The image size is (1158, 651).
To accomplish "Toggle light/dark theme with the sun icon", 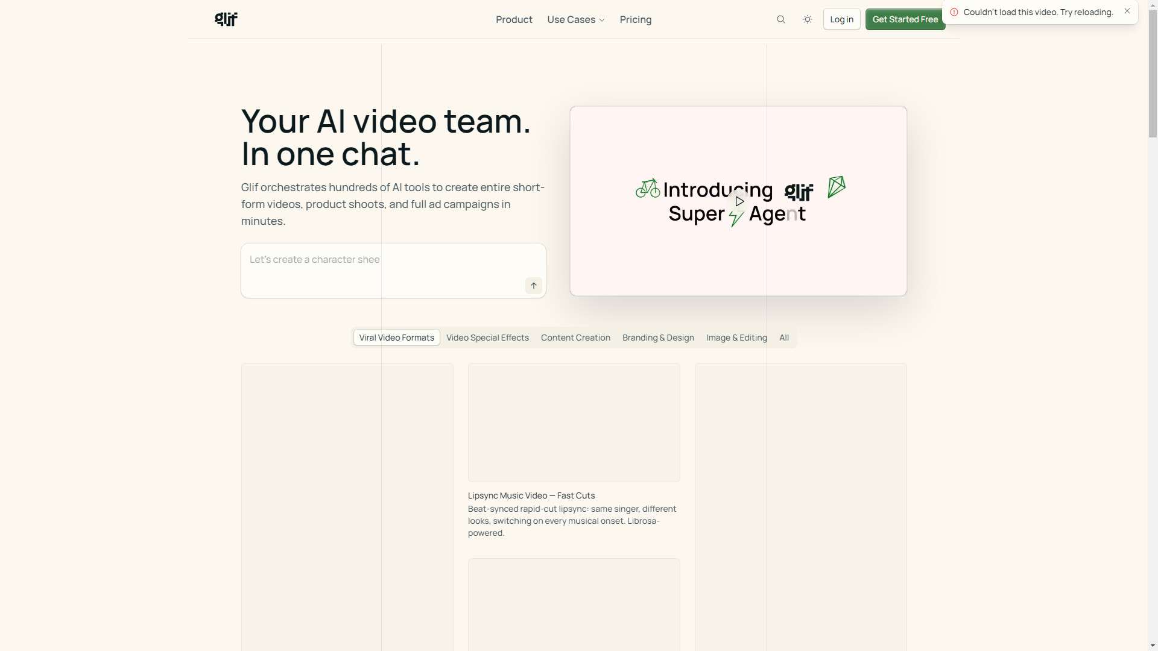I will coord(808,19).
